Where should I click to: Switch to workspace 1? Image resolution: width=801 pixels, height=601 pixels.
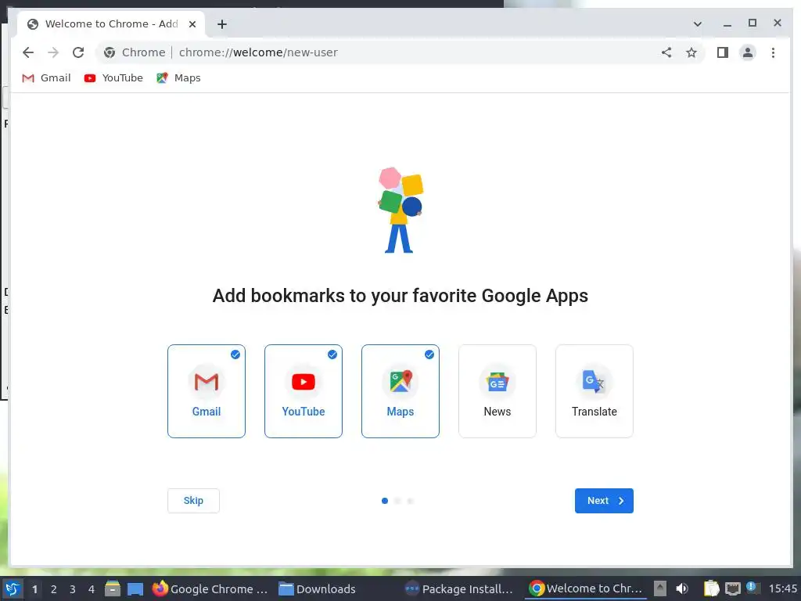34,589
